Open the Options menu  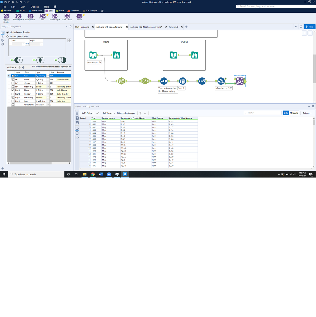pos(35,7)
